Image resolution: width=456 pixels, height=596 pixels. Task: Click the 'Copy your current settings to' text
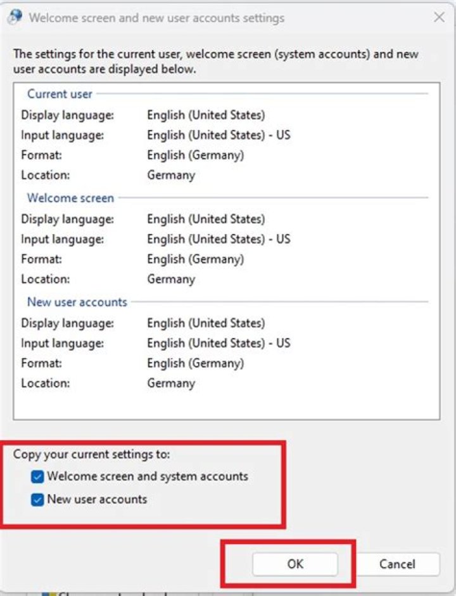91,454
